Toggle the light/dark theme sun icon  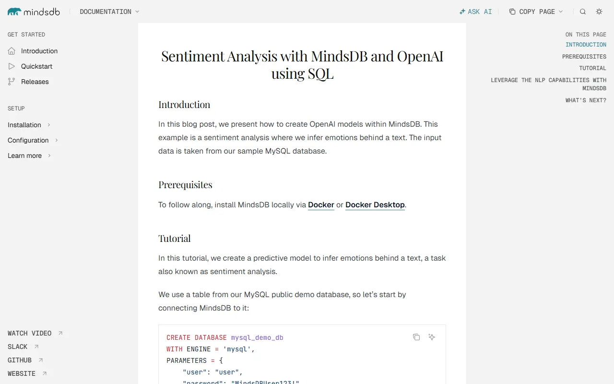[x=599, y=11]
